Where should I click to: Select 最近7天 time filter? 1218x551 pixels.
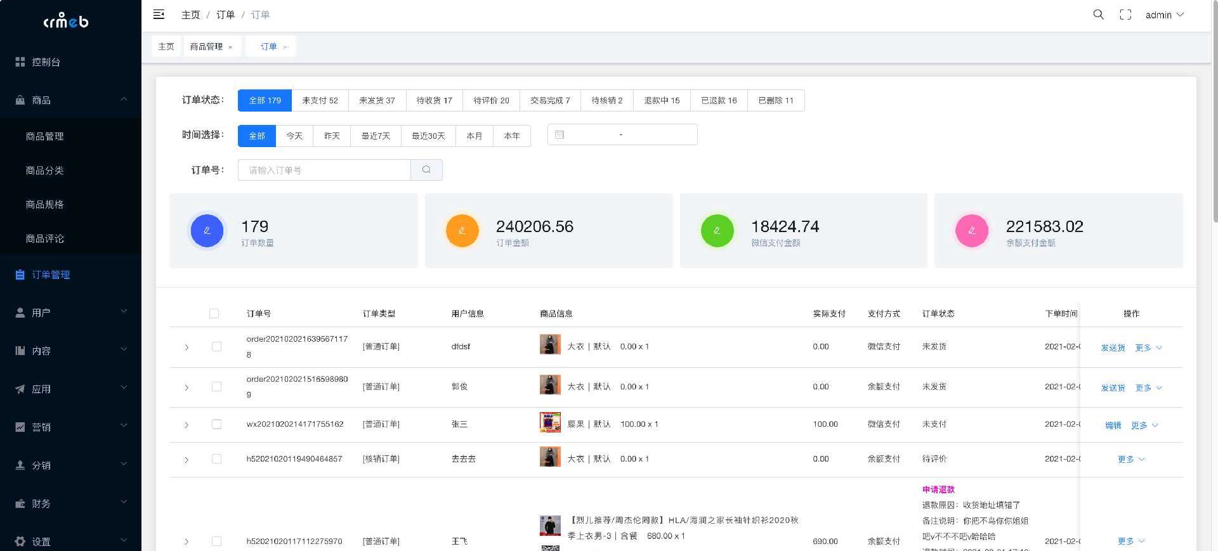point(376,136)
